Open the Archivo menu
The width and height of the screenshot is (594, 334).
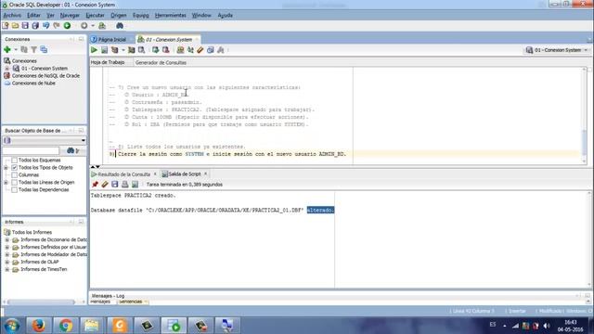12,15
